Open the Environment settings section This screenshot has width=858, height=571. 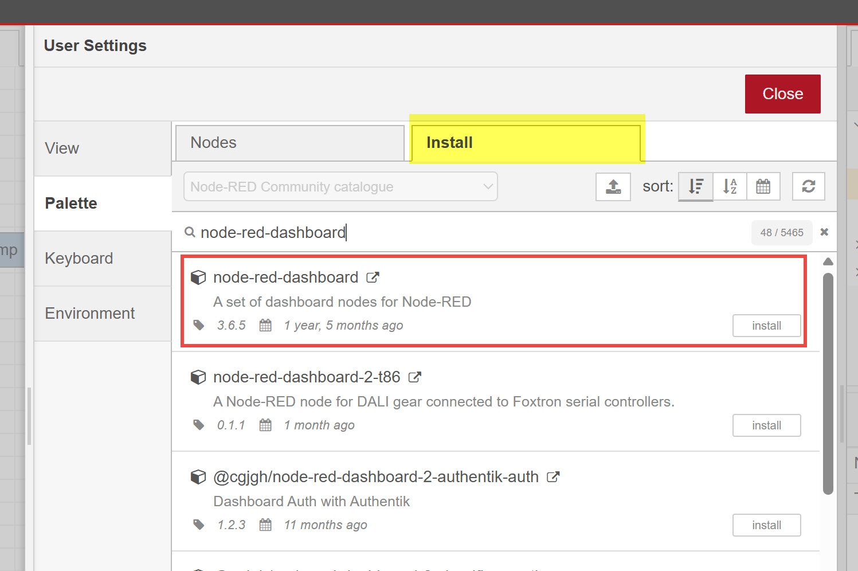coord(89,313)
